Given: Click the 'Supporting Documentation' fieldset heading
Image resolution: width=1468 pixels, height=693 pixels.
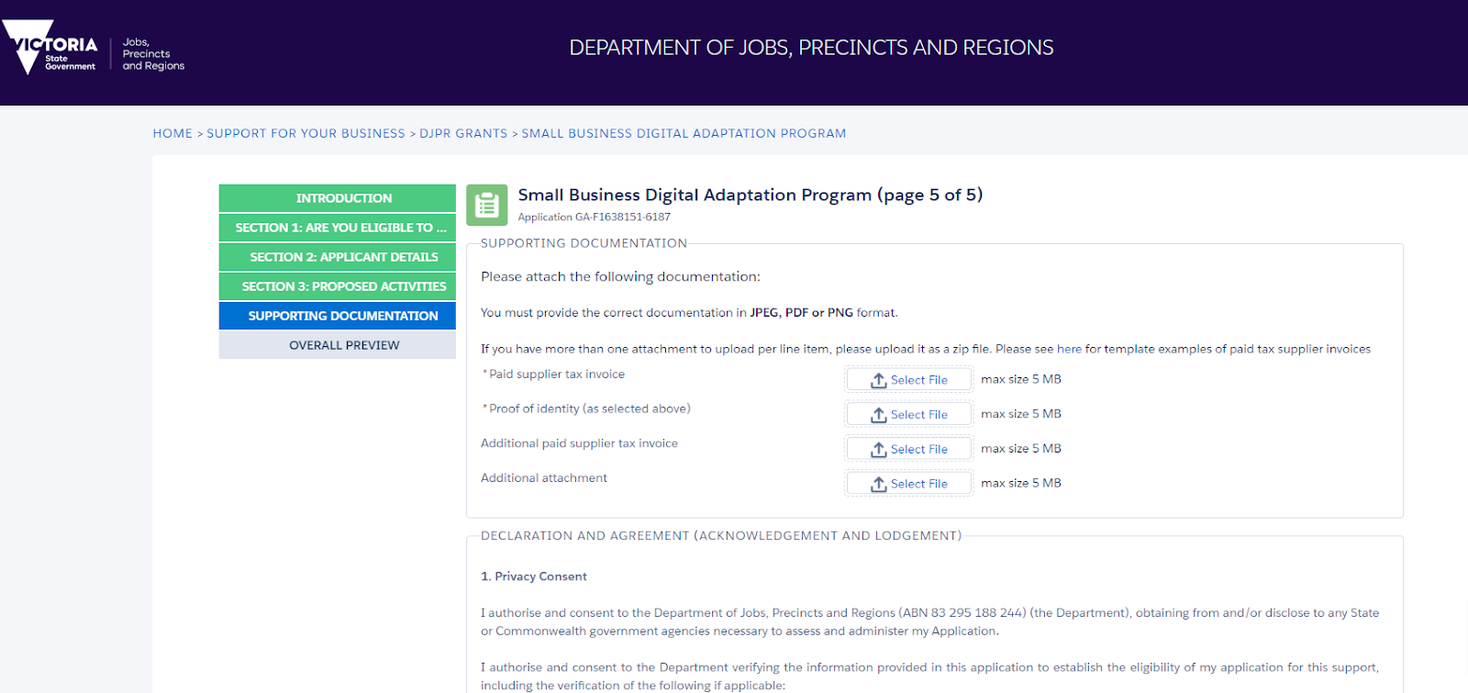Looking at the screenshot, I should 584,243.
